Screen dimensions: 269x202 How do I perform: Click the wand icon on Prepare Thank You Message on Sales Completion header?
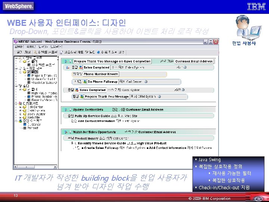pos(70,61)
